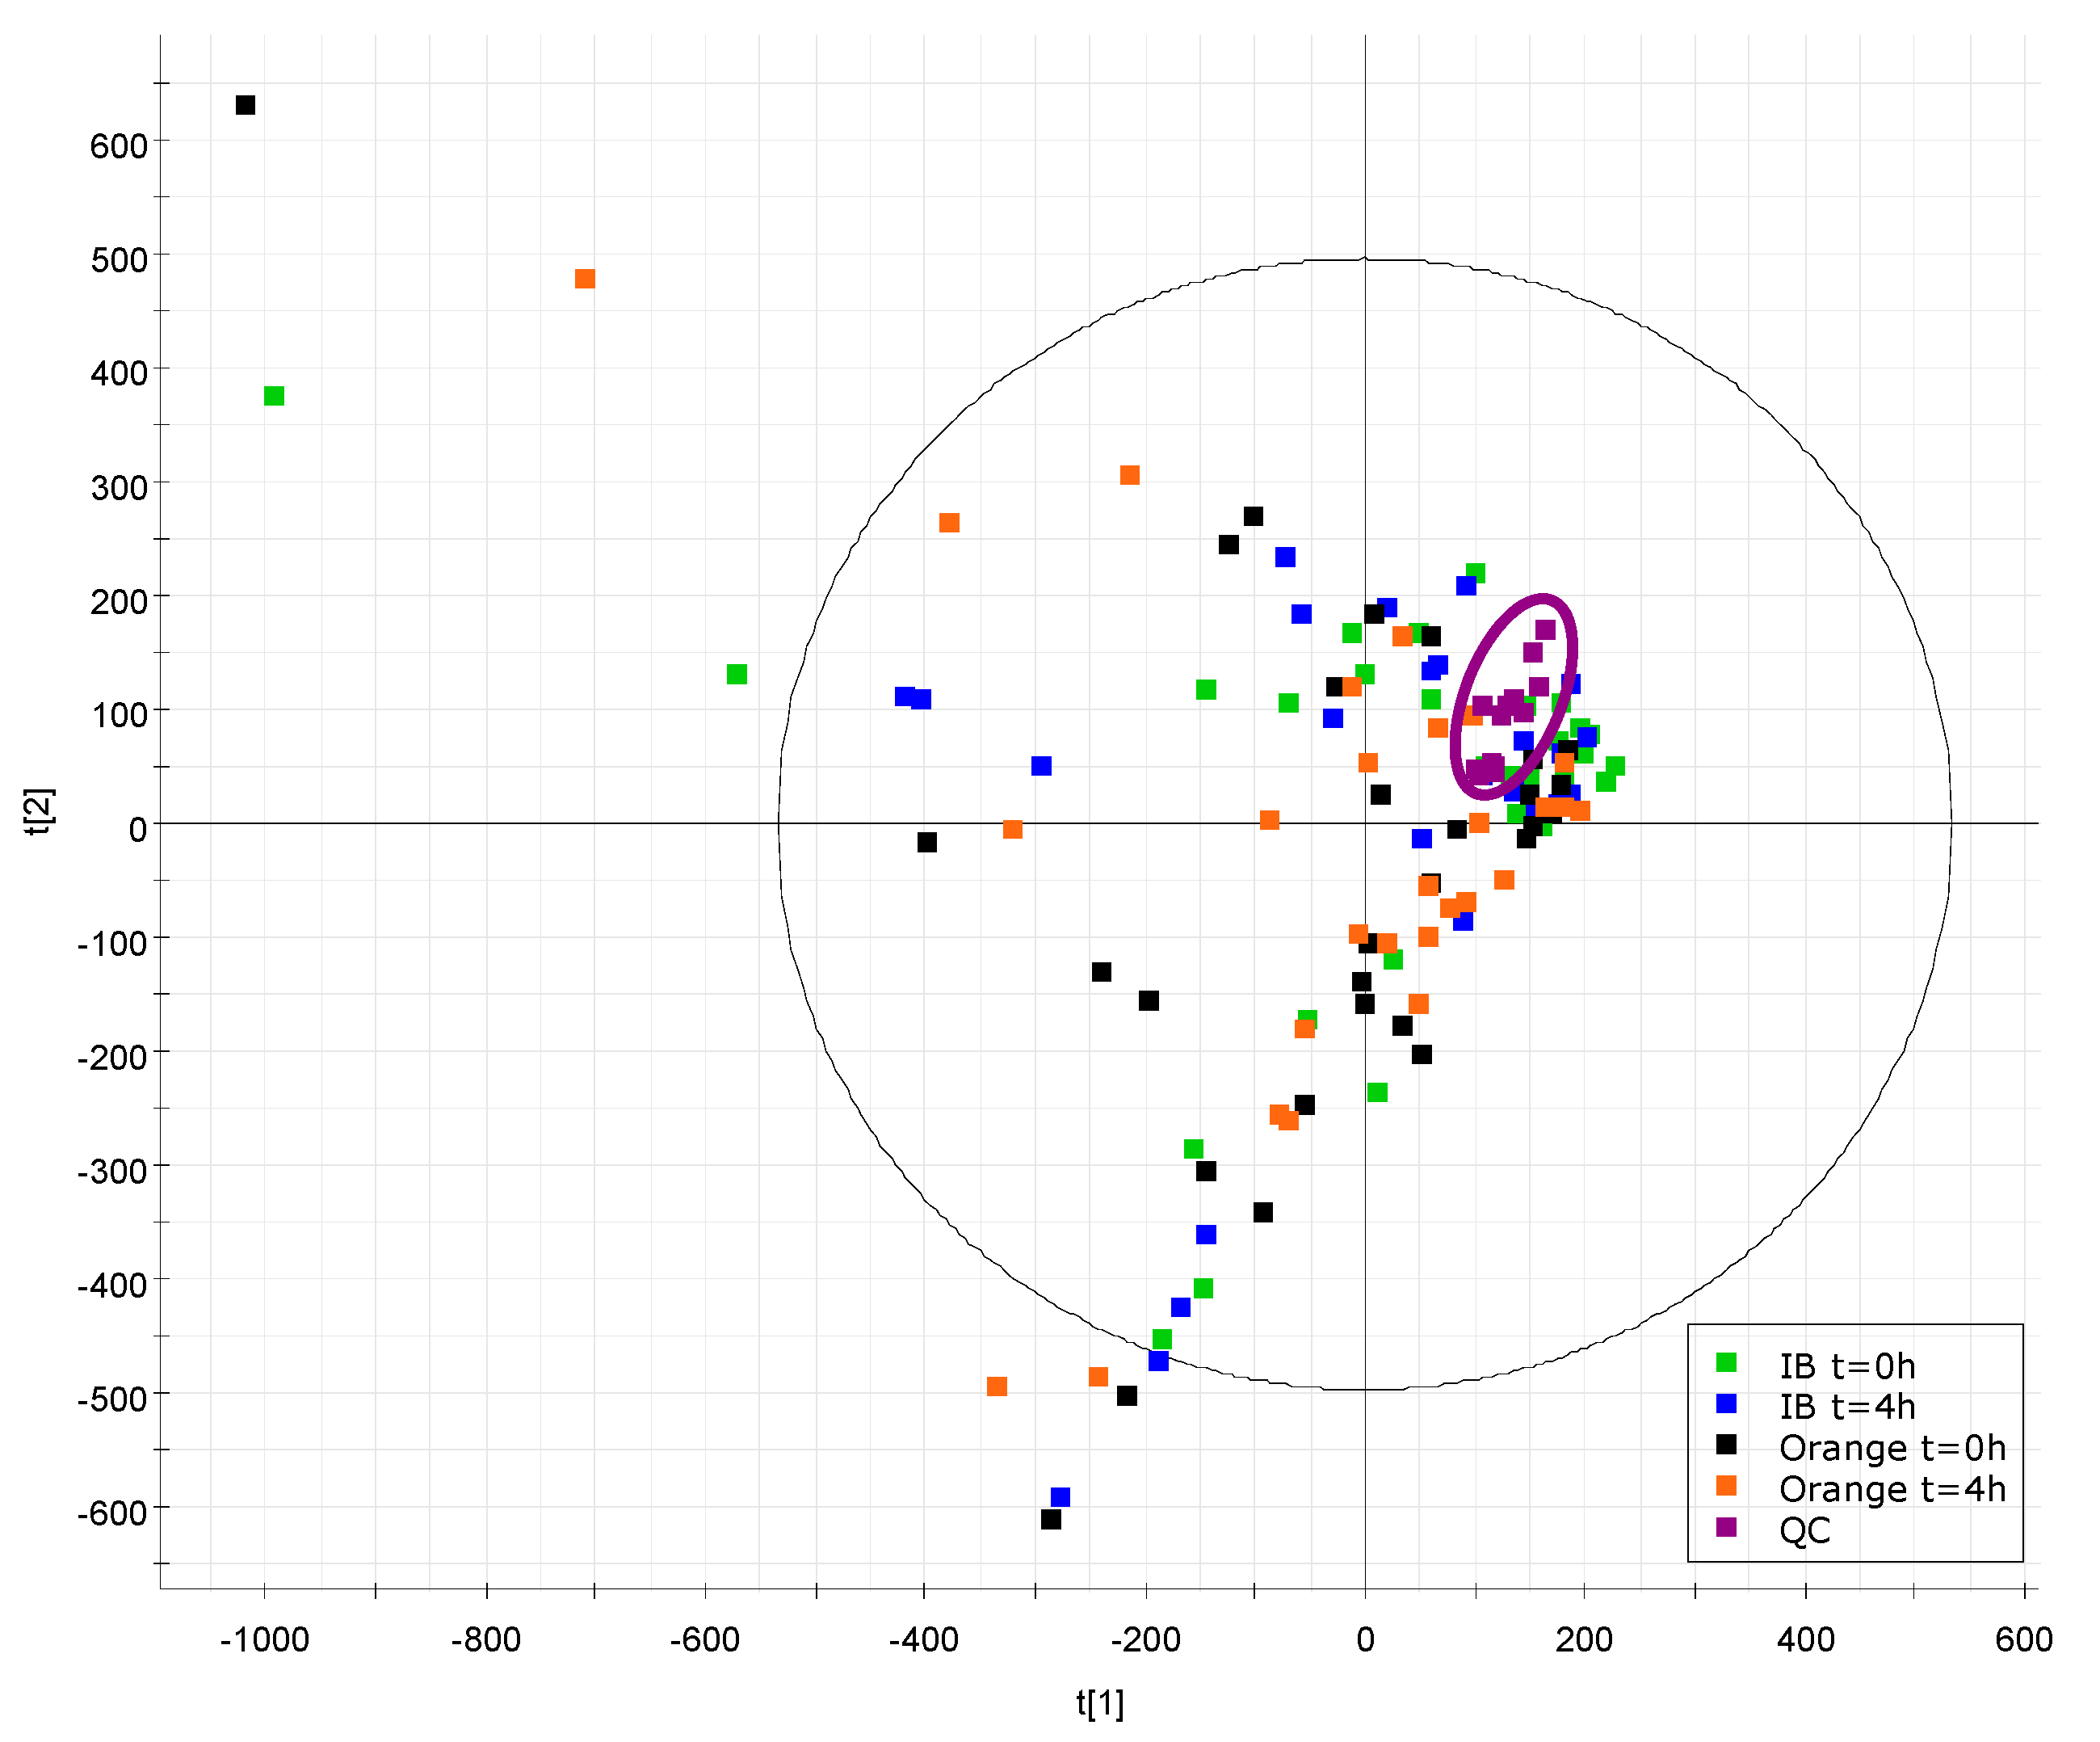
Task: Click the green IB t=0h legend swatch
Action: coord(1726,1361)
